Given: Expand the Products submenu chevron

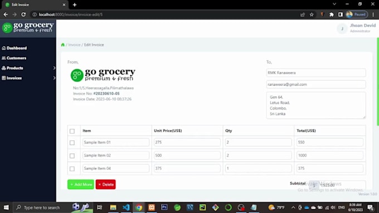Looking at the screenshot, I should pos(54,68).
